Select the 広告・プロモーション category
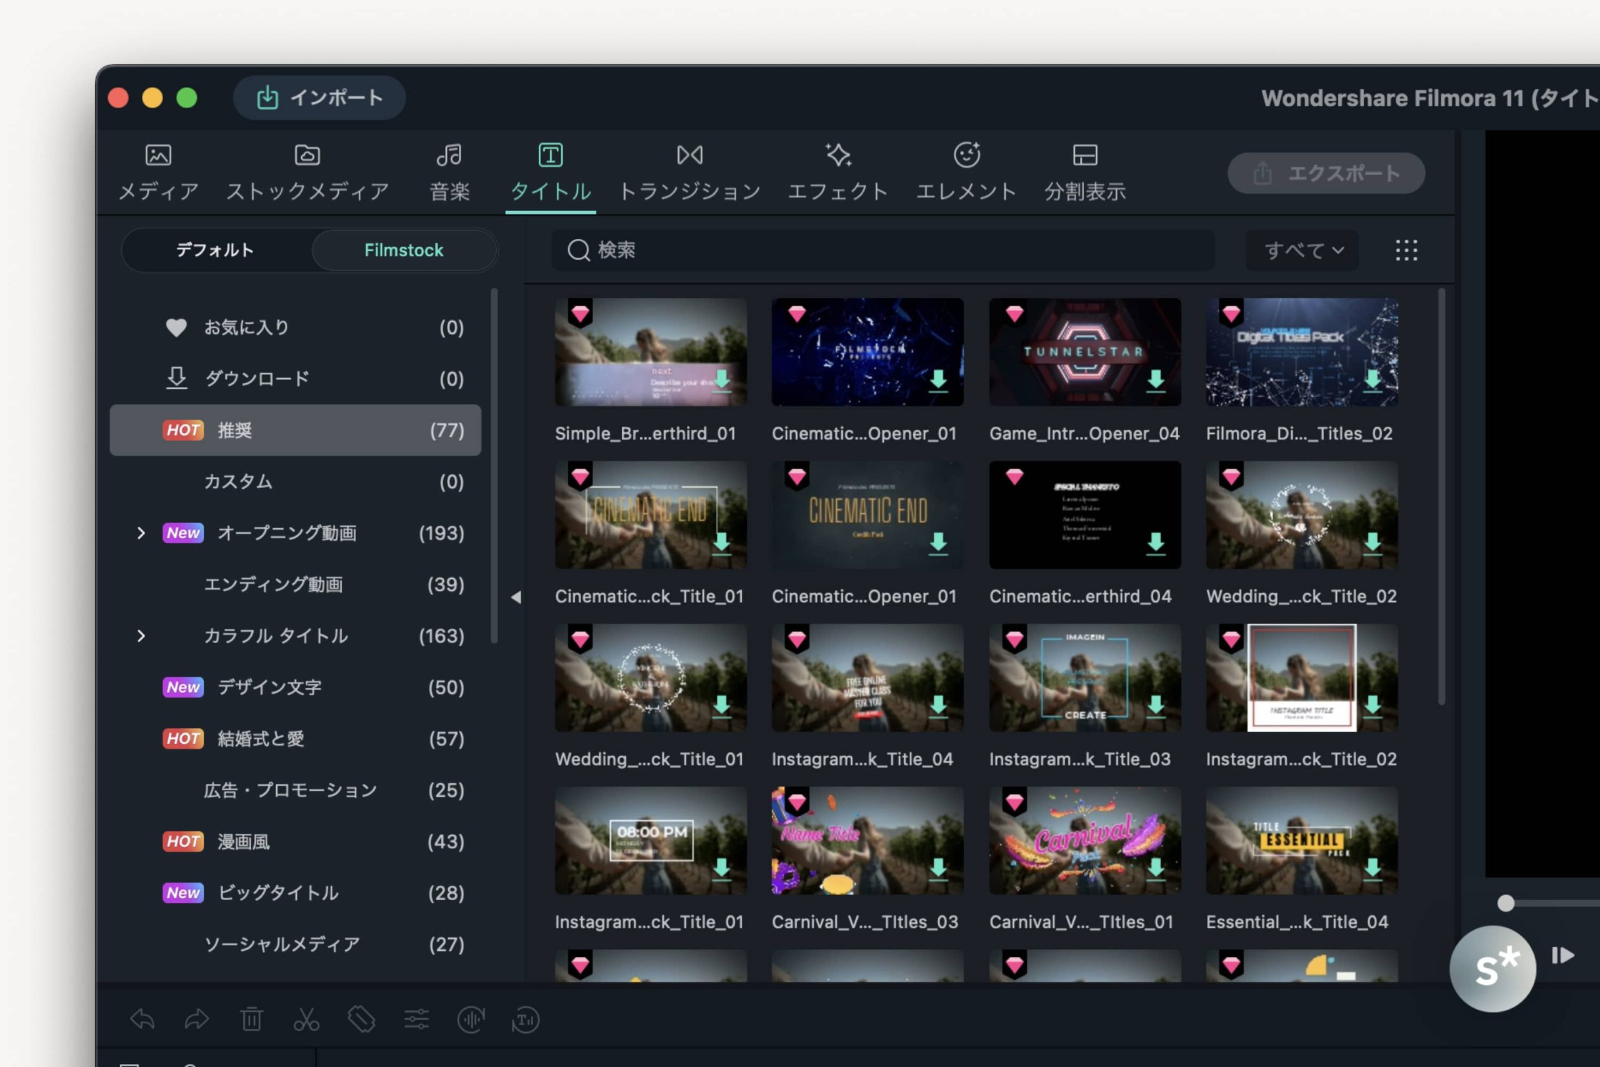 point(295,789)
